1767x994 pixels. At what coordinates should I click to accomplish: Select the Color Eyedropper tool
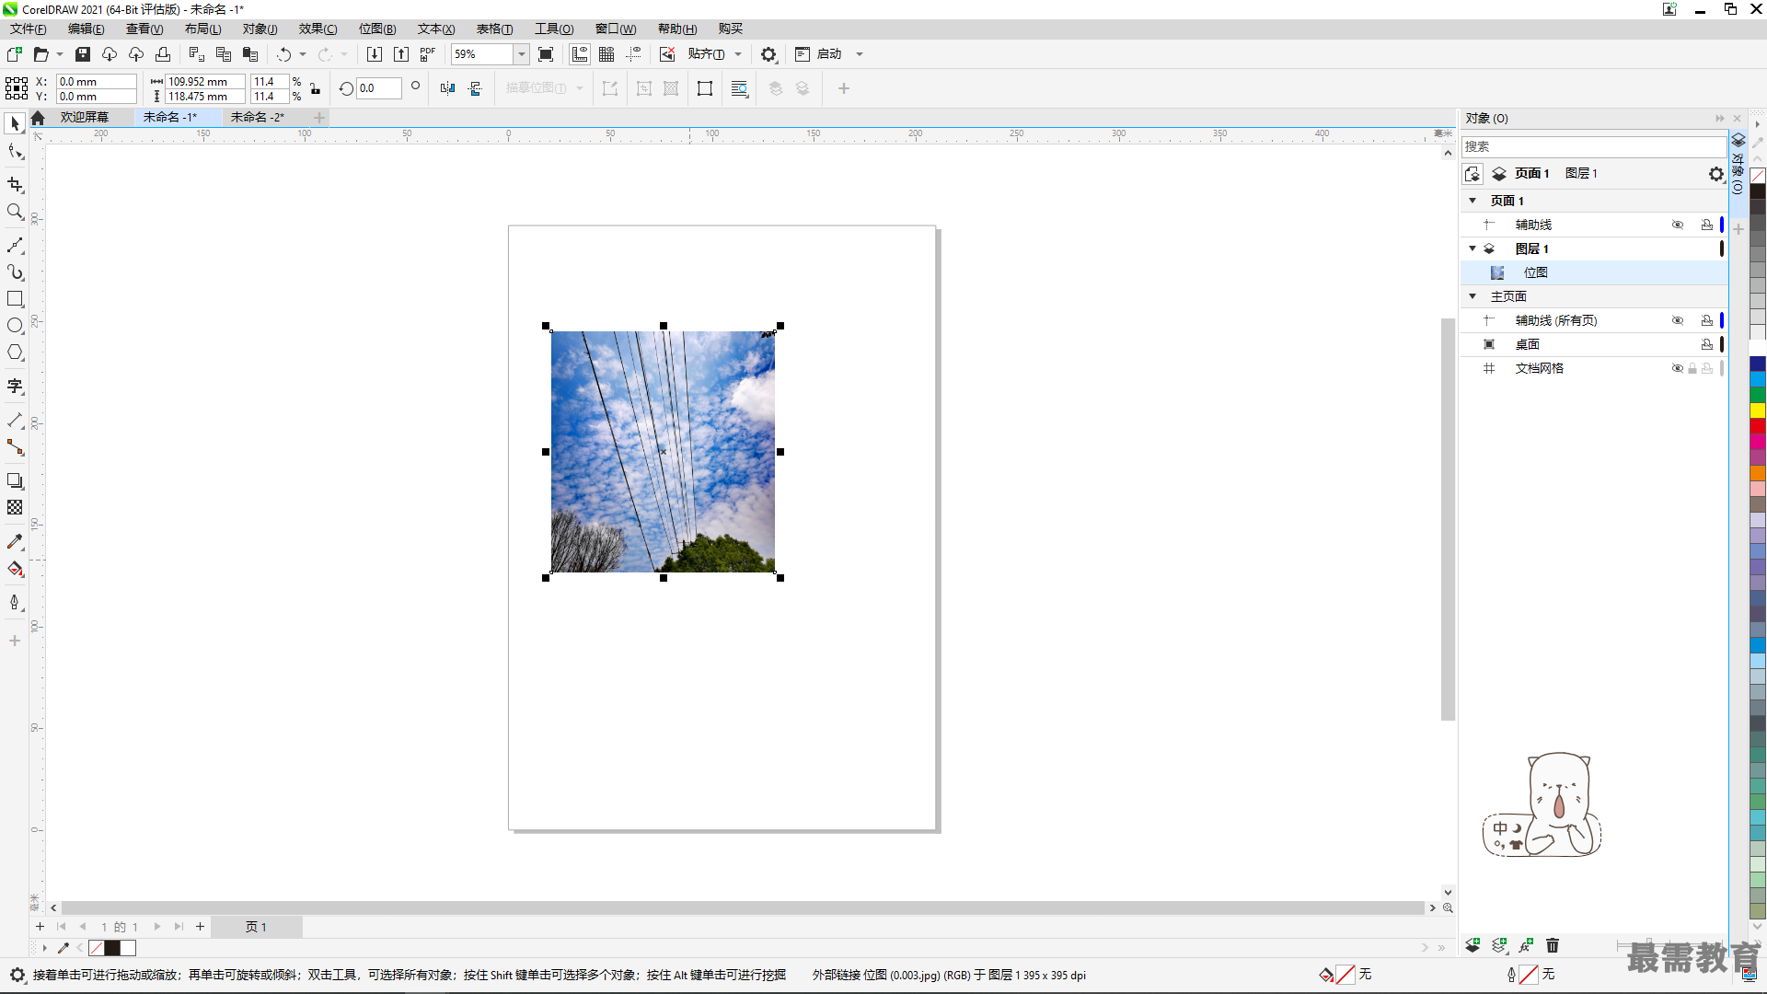15,542
